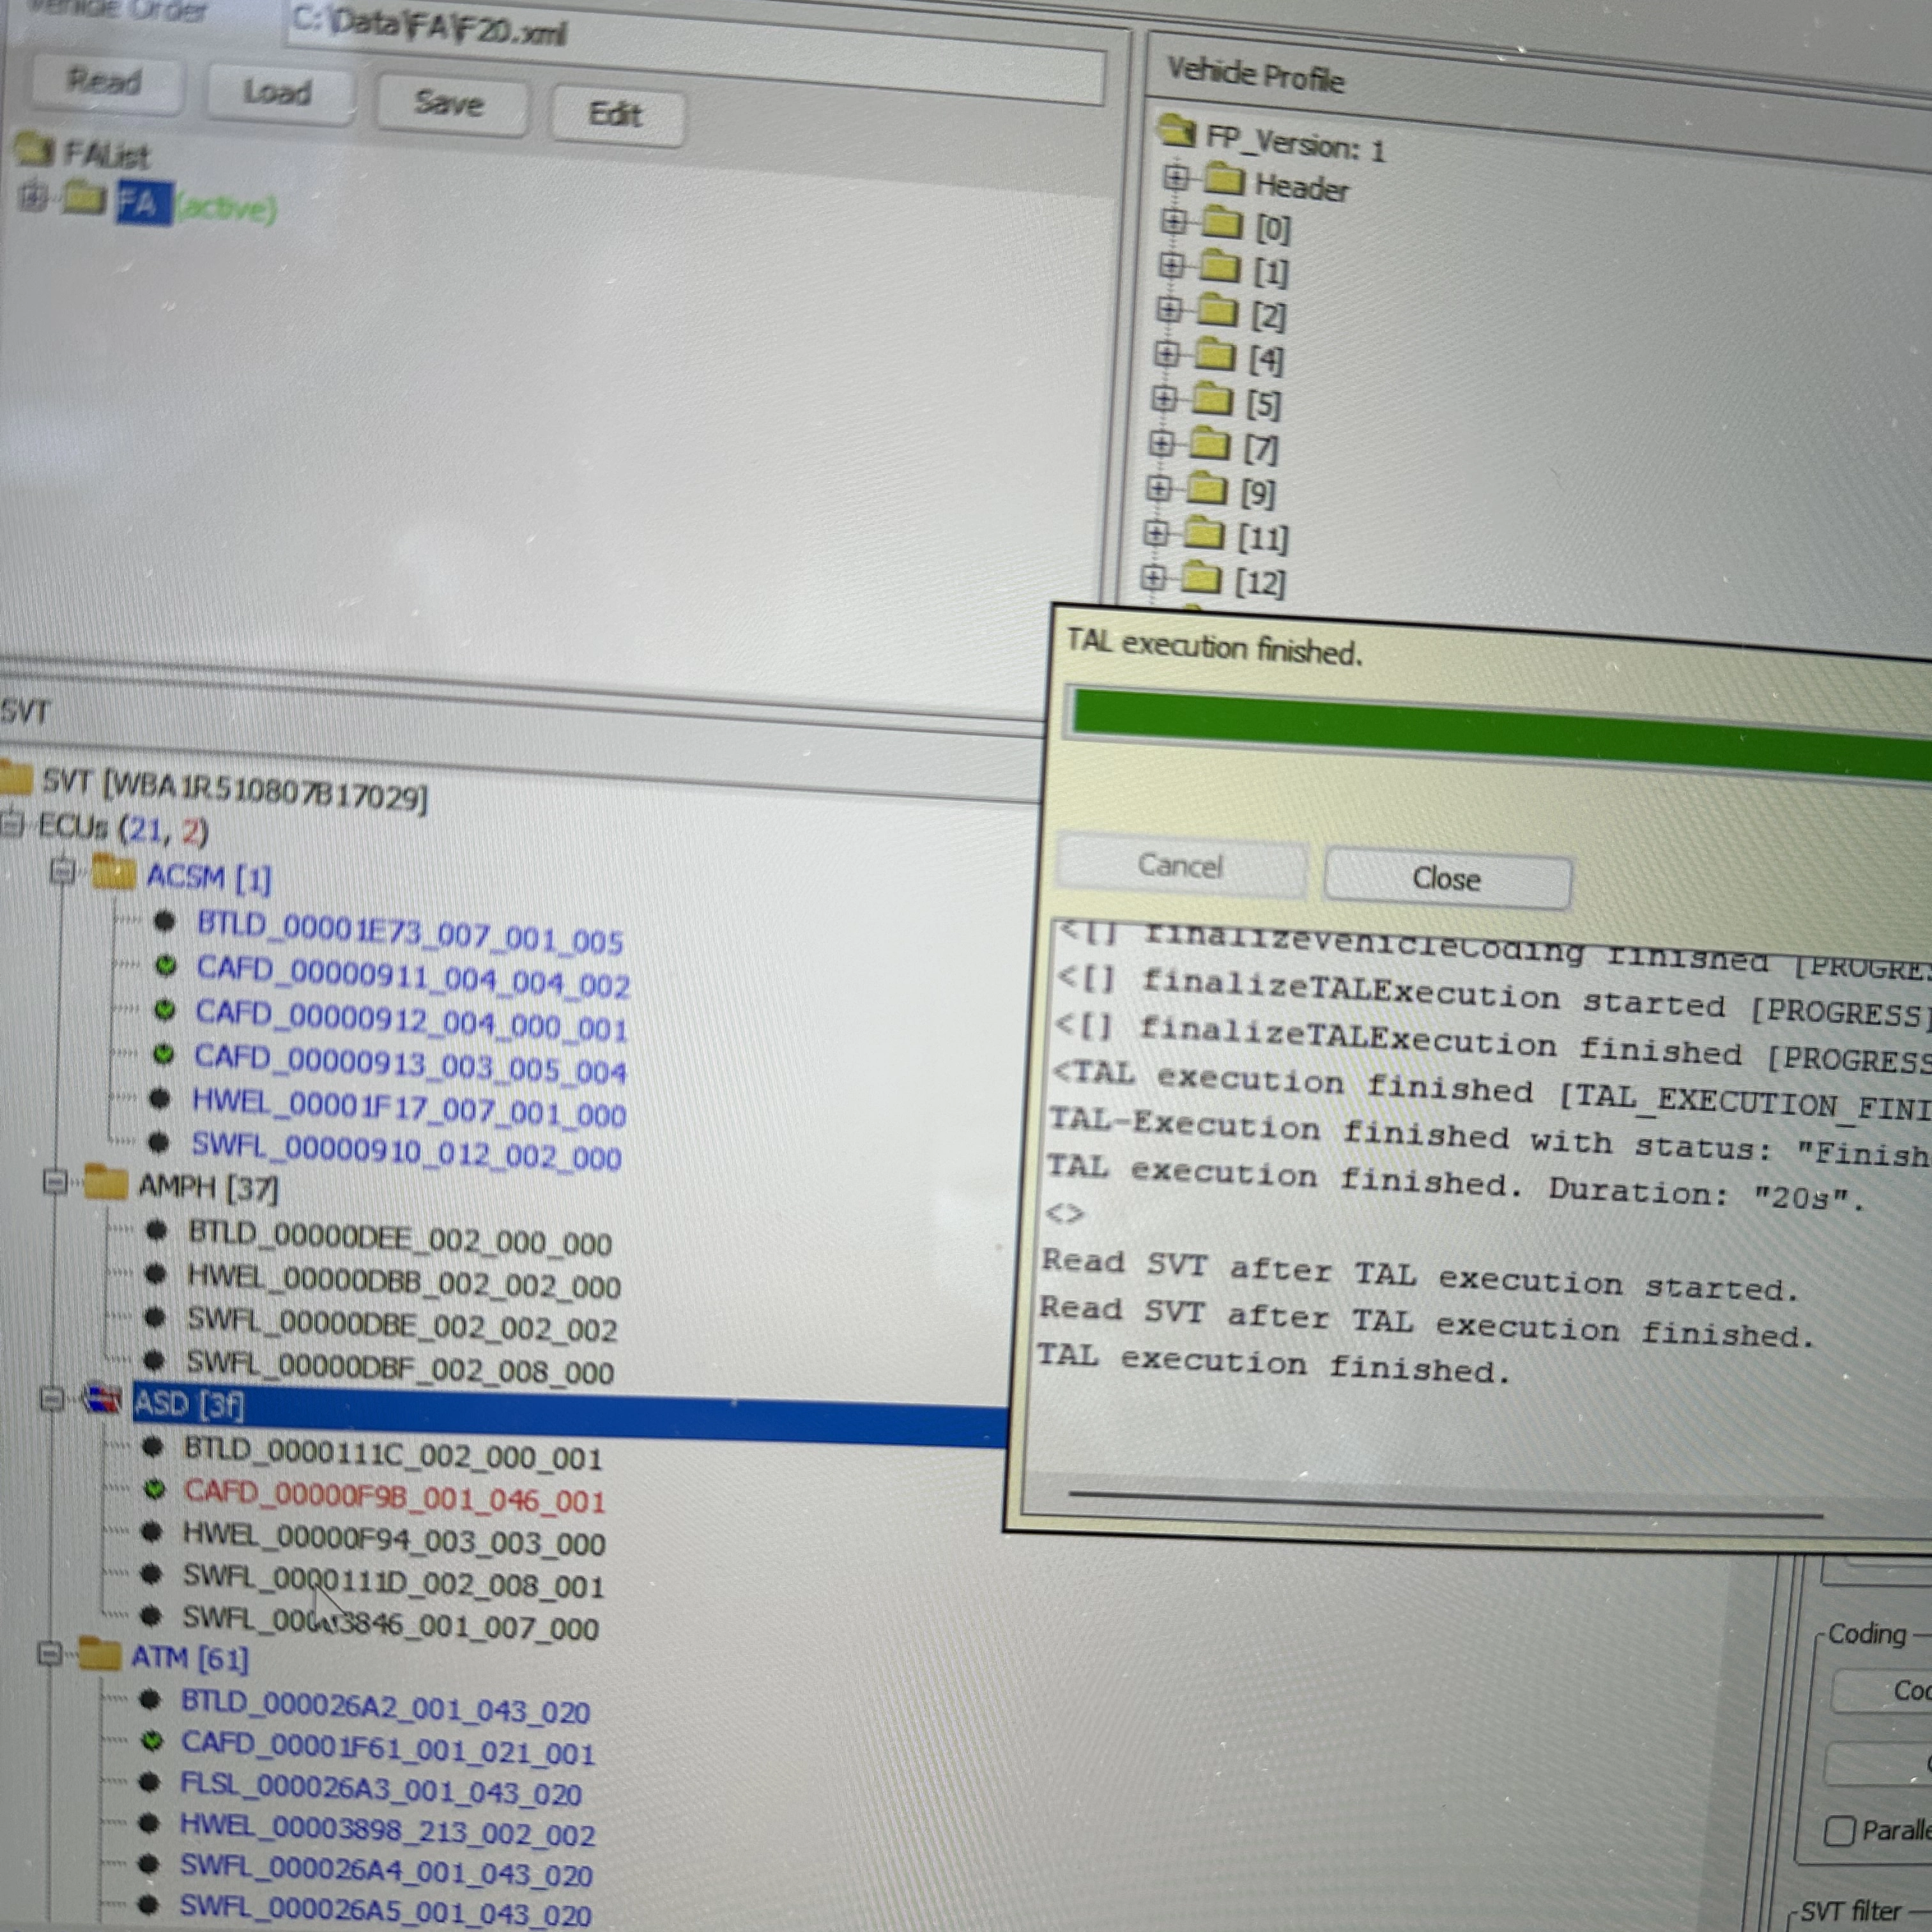This screenshot has width=1932, height=1932.
Task: Click the FA (active) folder icon
Action: pos(84,199)
